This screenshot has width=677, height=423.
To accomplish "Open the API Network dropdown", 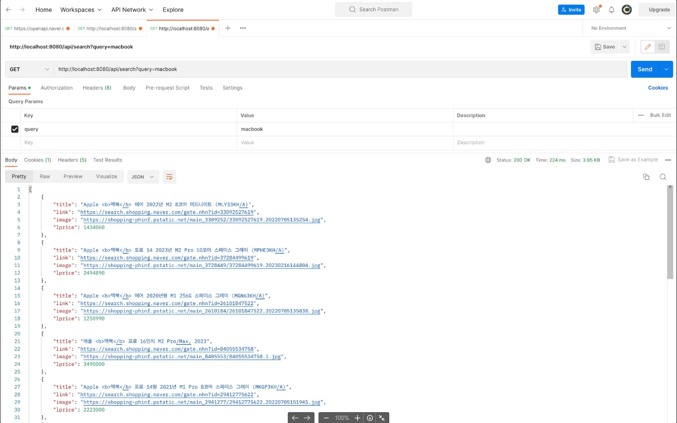I will point(132,9).
